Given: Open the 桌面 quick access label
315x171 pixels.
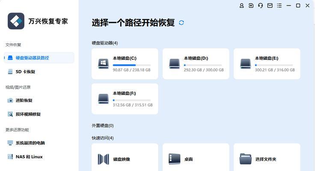Looking at the screenshot, I should point(188,159).
